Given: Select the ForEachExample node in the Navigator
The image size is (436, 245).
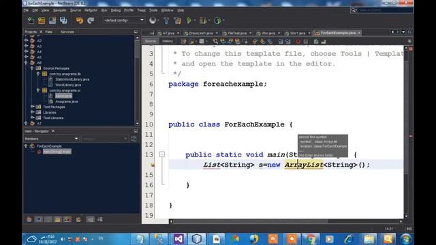Looking at the screenshot, I should point(49,146).
